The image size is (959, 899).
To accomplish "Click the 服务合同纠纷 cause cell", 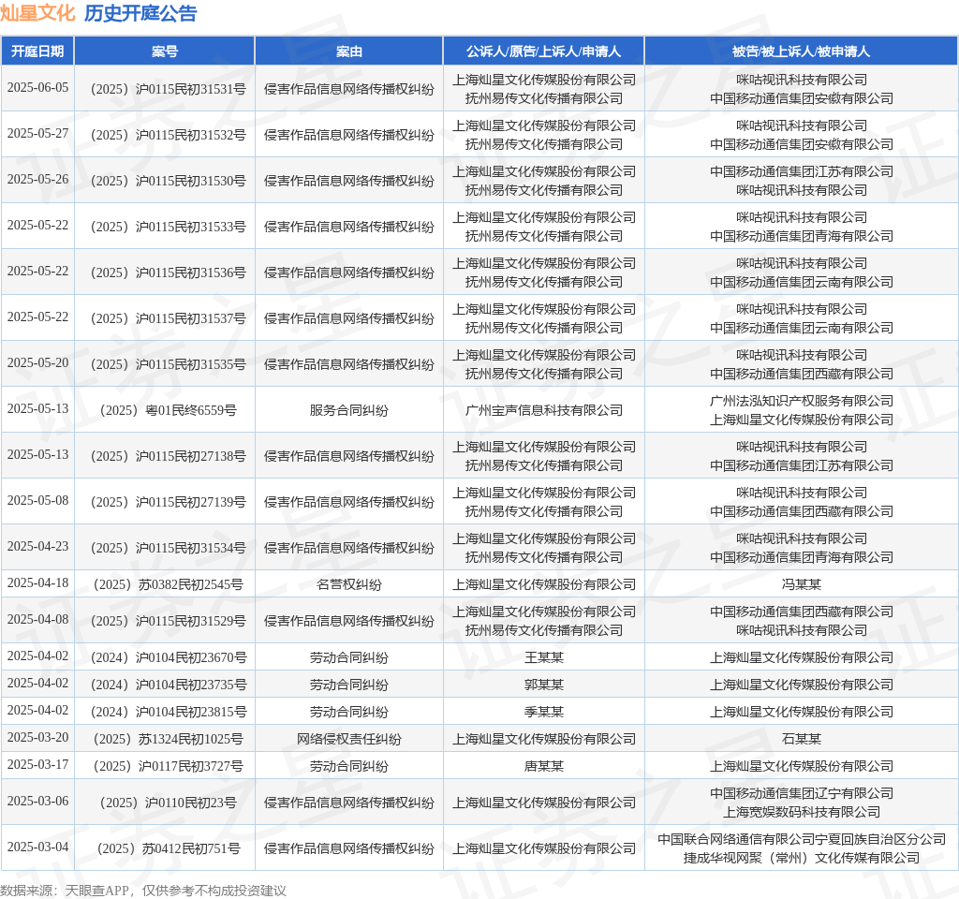I will 348,410.
